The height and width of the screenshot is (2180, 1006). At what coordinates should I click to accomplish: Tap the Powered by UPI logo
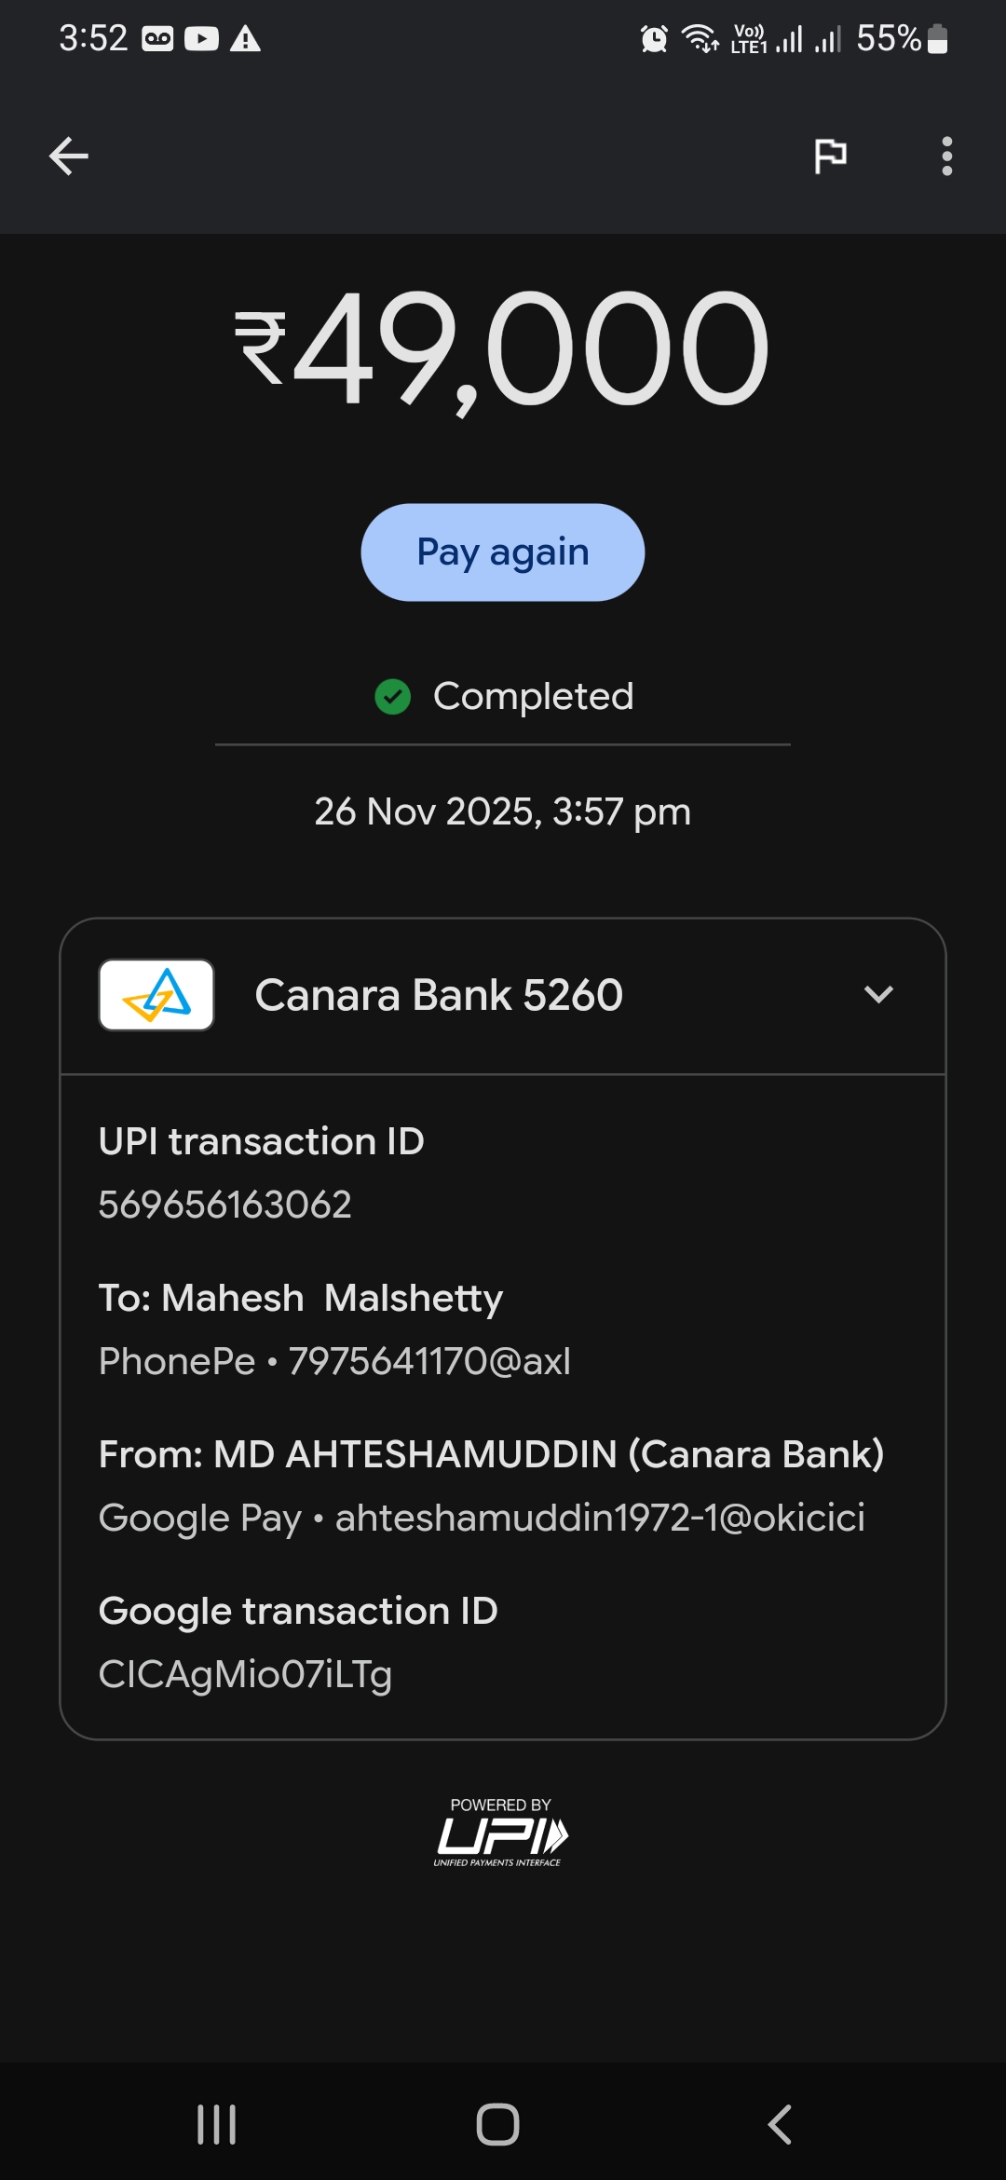(x=501, y=1833)
